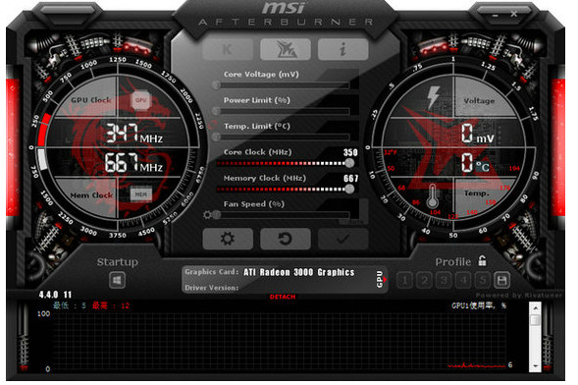
Task: Click the graph scrollbar down arrow
Action: click(535, 366)
